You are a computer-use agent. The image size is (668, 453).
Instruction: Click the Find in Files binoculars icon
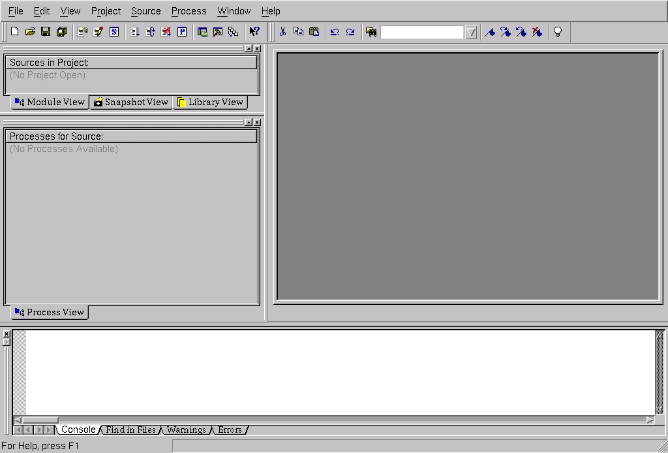click(x=371, y=31)
